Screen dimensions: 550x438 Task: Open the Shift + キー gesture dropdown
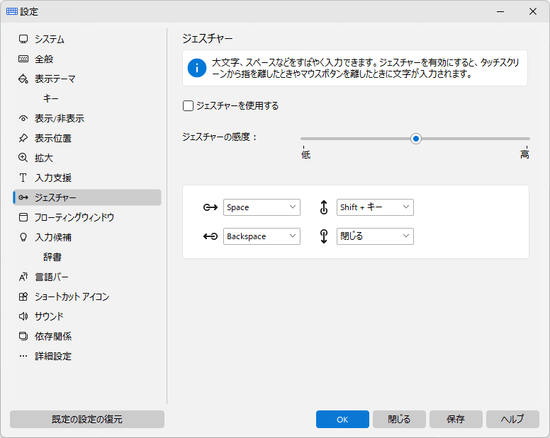click(x=375, y=207)
